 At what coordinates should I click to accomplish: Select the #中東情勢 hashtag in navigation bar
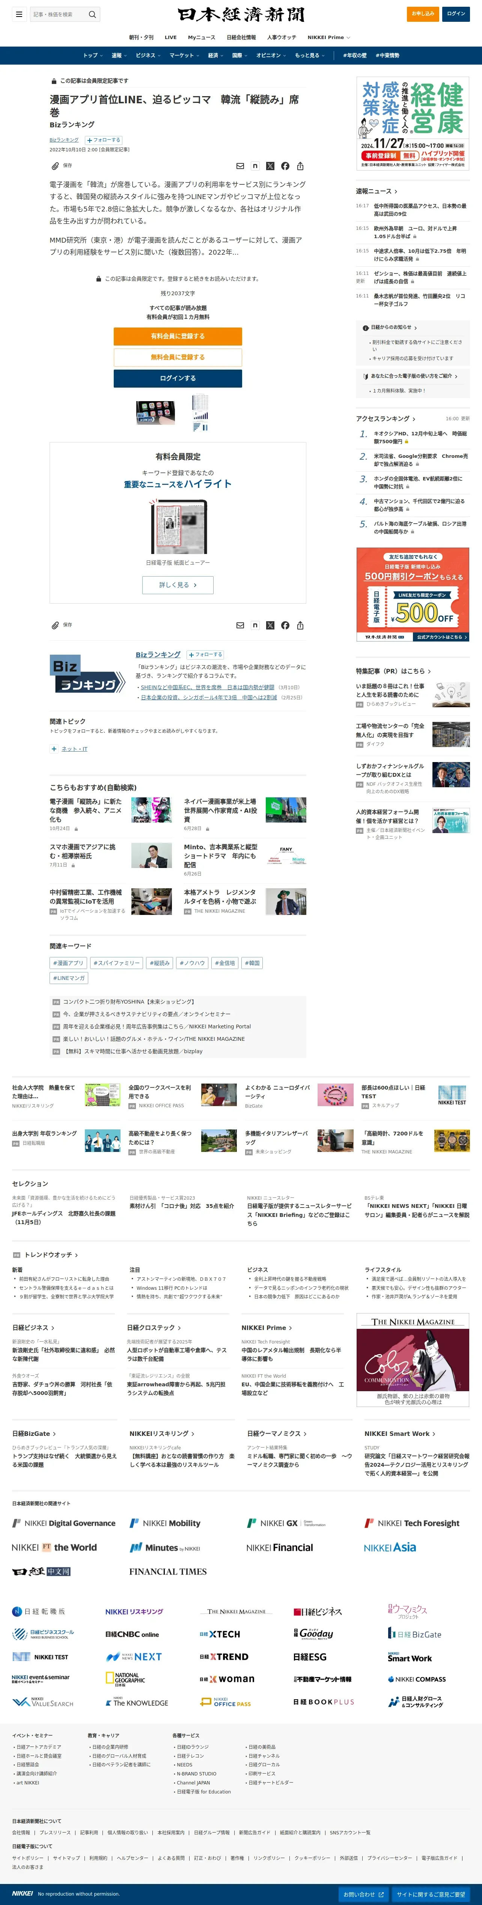(x=387, y=56)
